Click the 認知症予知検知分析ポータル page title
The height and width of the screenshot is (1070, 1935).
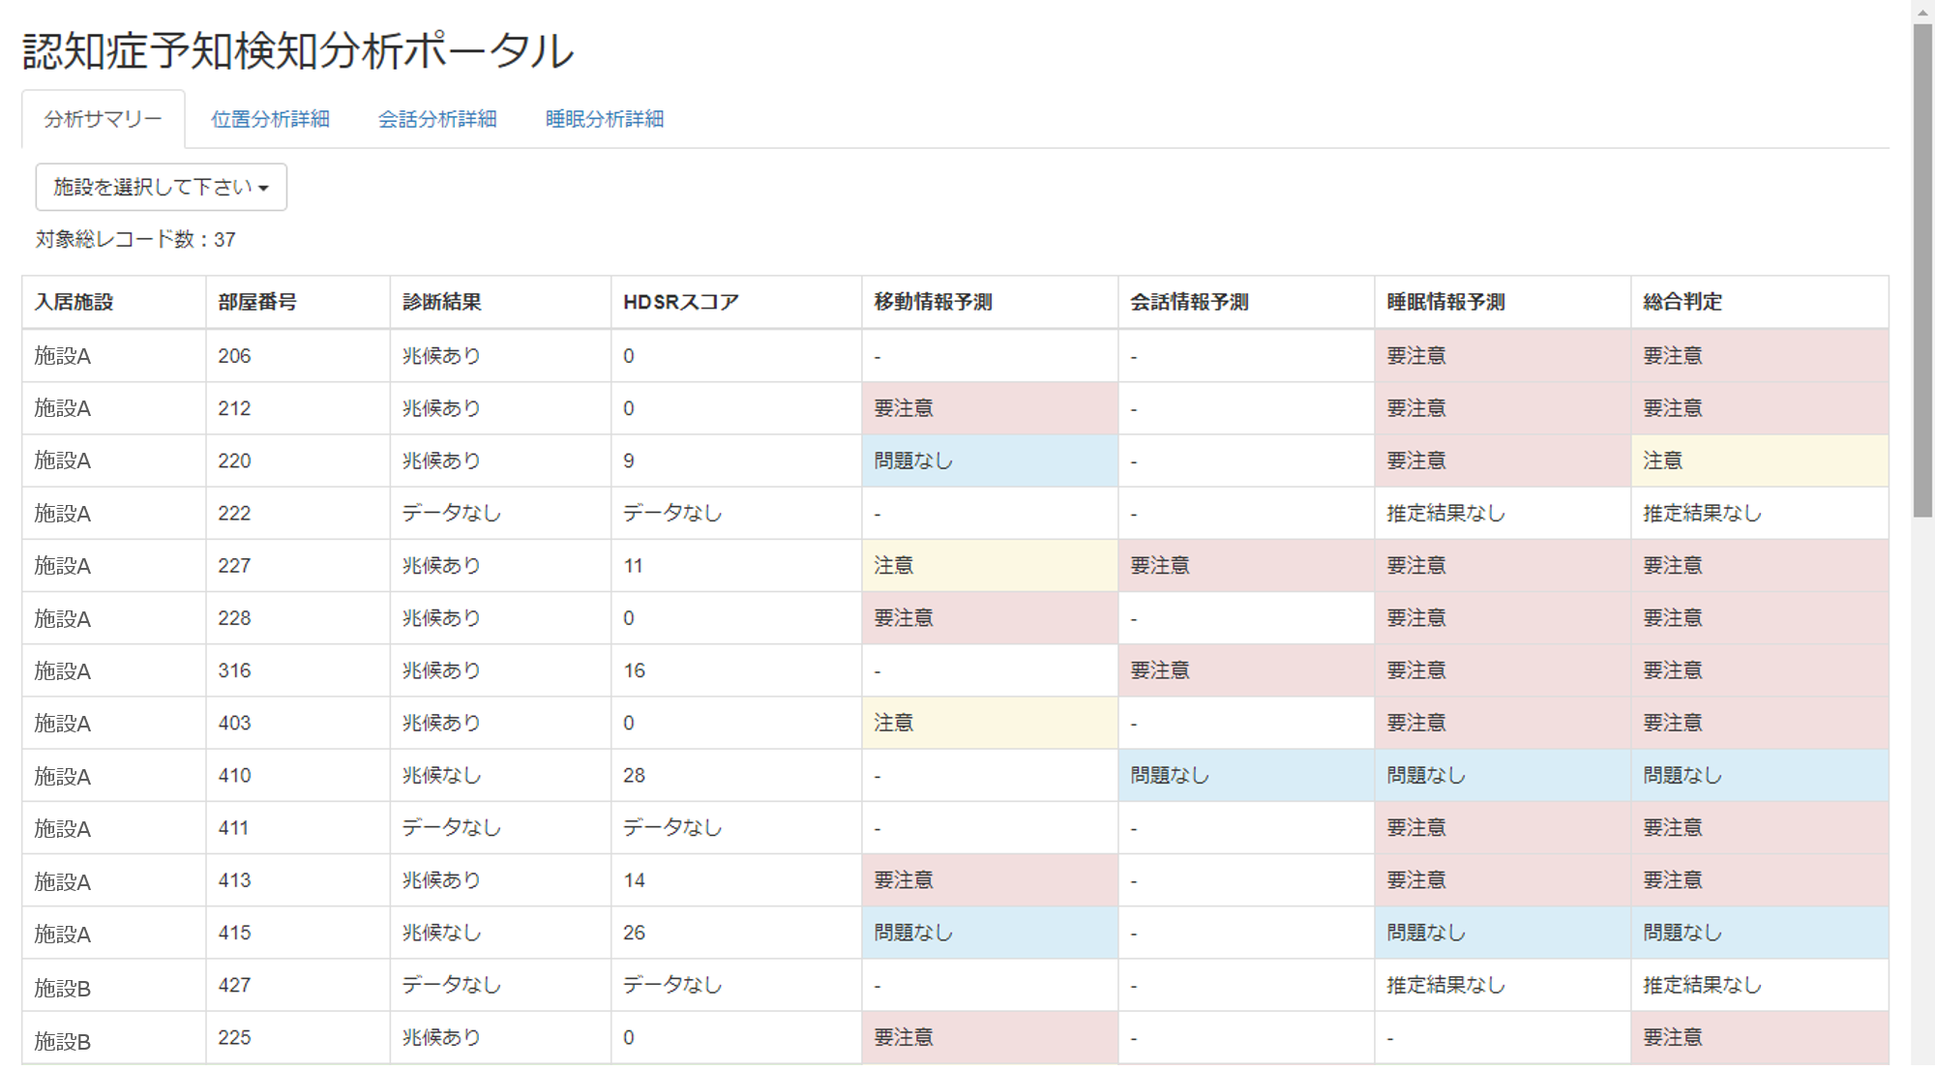click(x=298, y=50)
